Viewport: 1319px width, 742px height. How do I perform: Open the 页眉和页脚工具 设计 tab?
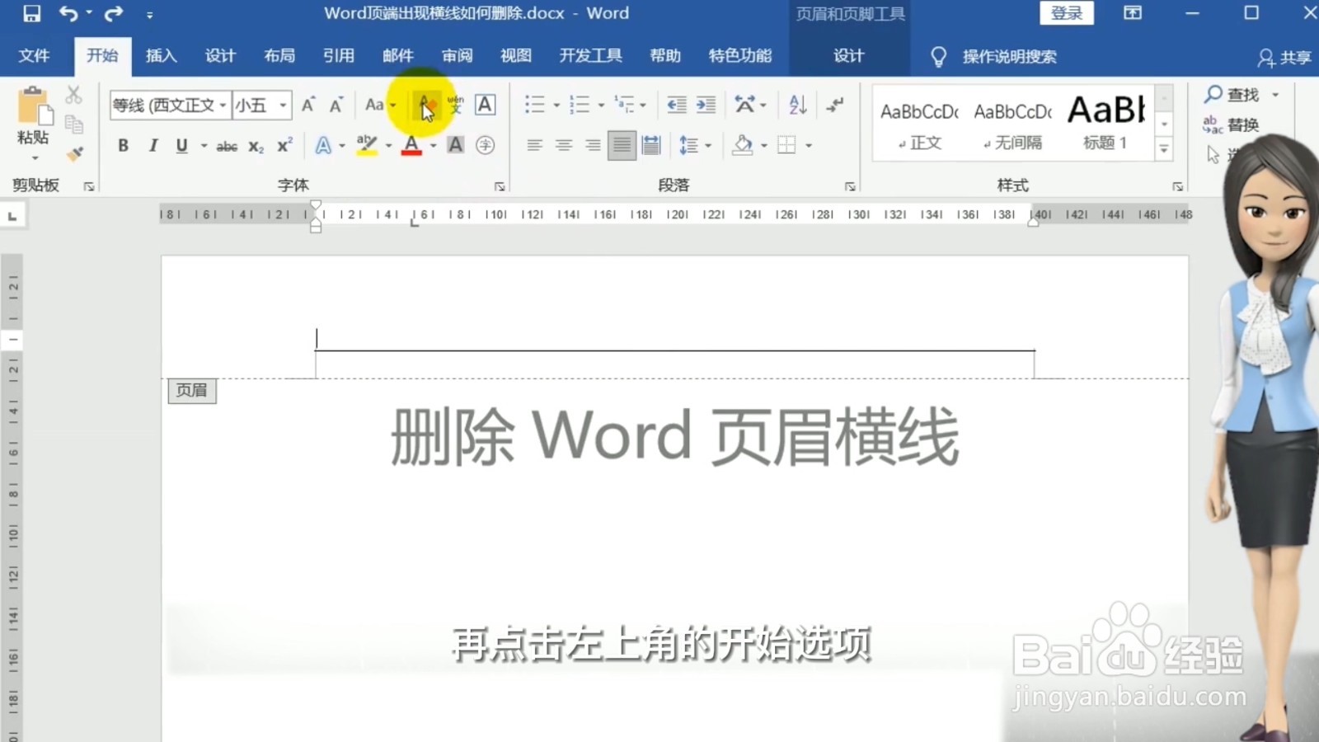[848, 56]
